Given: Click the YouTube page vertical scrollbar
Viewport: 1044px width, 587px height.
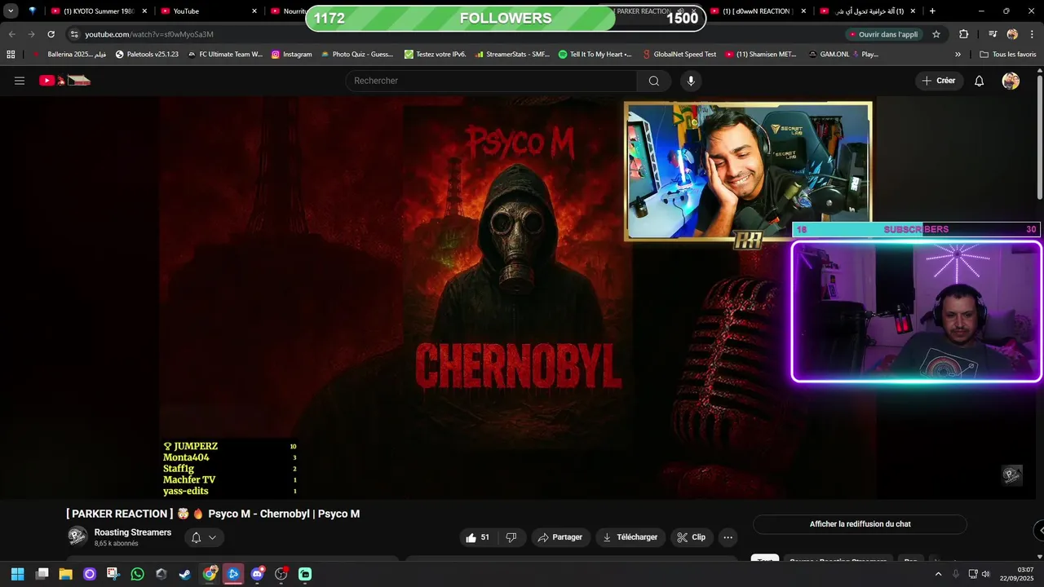Looking at the screenshot, I should point(1039,139).
